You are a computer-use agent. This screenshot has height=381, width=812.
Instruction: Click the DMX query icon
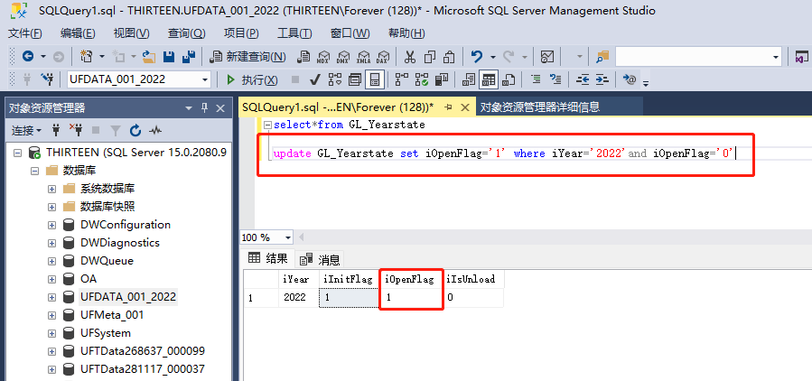click(343, 56)
